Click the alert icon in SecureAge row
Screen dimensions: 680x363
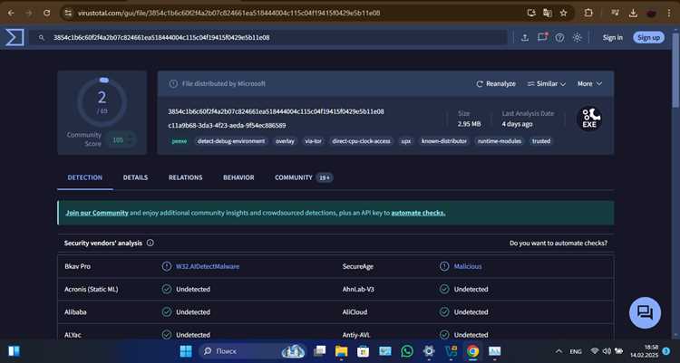pos(444,266)
